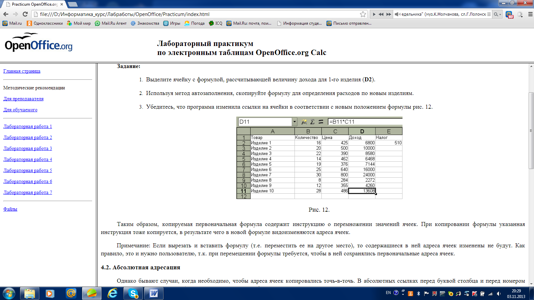
Task: Click the gray circle extension icon
Action: [520, 14]
